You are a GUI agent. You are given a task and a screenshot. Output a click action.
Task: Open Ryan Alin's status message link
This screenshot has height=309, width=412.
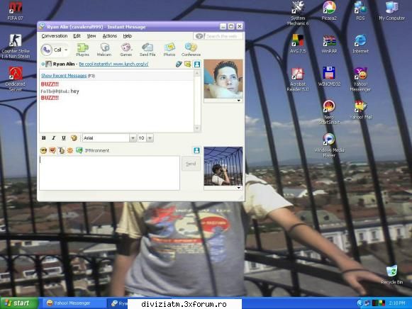pos(113,64)
